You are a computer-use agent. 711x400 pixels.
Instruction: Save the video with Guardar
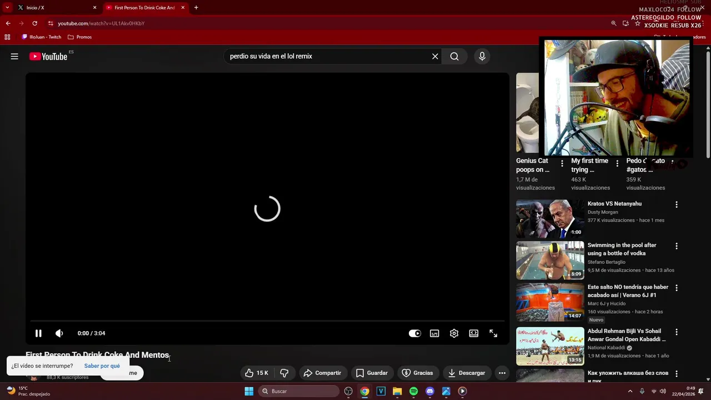click(x=372, y=373)
